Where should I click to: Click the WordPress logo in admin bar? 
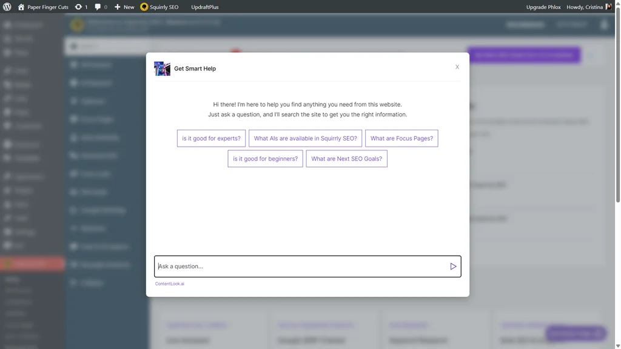7,7
